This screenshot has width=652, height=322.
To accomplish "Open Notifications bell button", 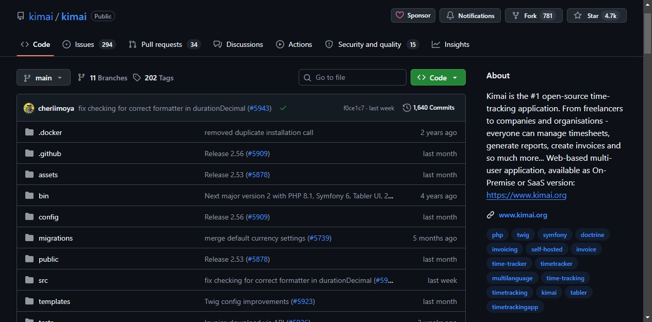I will (470, 15).
